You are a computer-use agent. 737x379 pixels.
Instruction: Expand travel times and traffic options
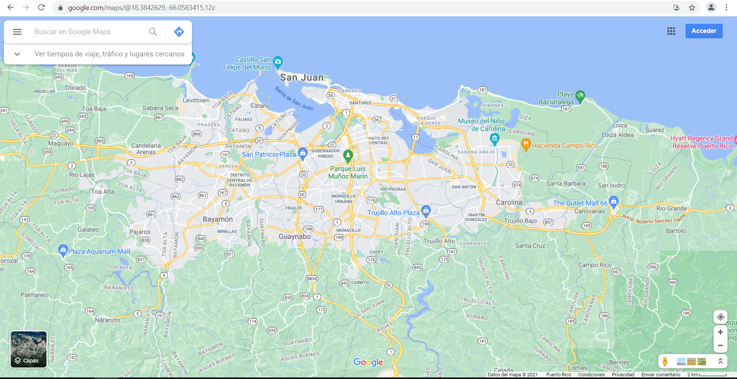coord(17,54)
